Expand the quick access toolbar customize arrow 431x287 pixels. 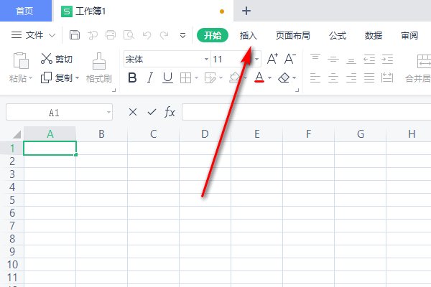(182, 35)
